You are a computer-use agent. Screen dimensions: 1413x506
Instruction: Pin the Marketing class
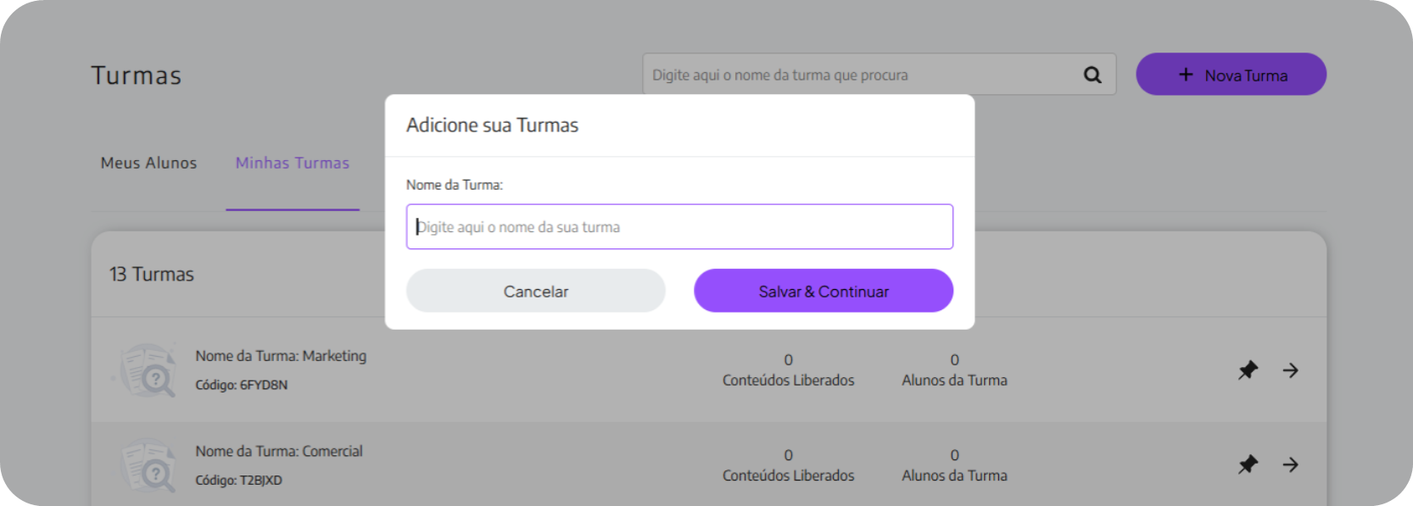tap(1248, 370)
